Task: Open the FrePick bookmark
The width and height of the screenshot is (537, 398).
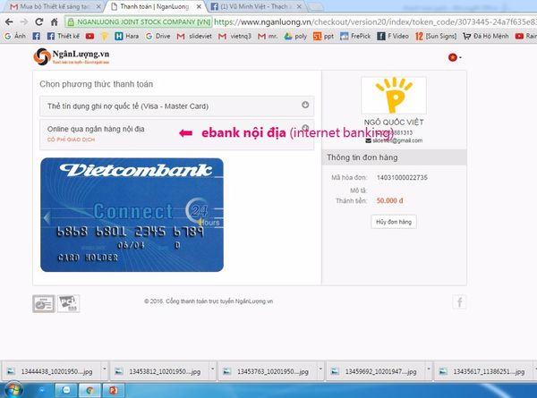Action: point(355,36)
